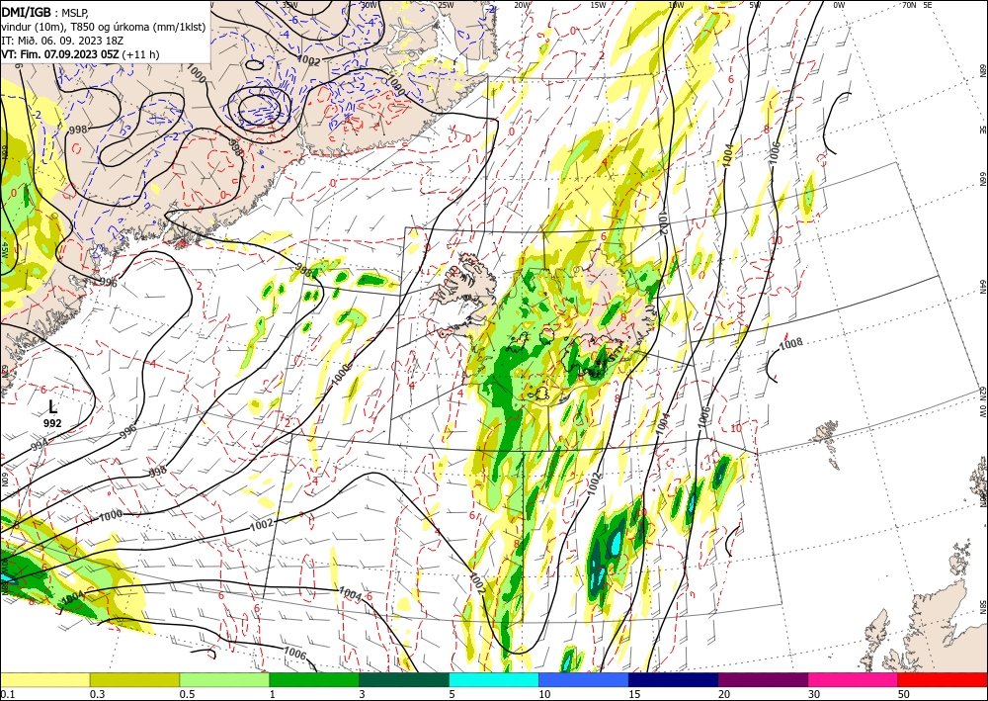Click the olive 0.3 legend swatch

(x=134, y=679)
